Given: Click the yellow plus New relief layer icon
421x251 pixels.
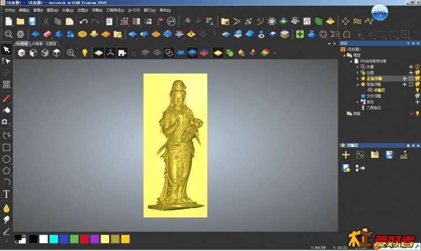Looking at the screenshot, I should click(x=346, y=155).
